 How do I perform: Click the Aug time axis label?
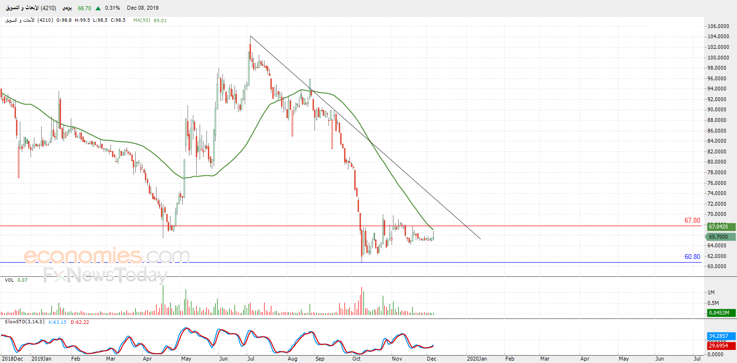293,359
